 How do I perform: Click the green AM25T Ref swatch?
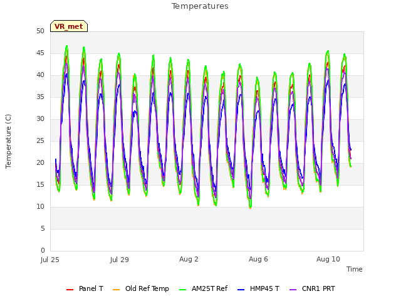coord(183,290)
